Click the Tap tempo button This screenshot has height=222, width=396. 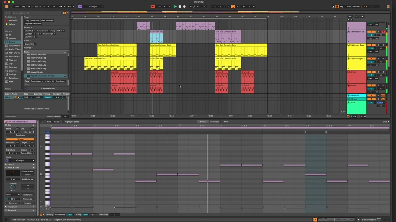(24, 6)
